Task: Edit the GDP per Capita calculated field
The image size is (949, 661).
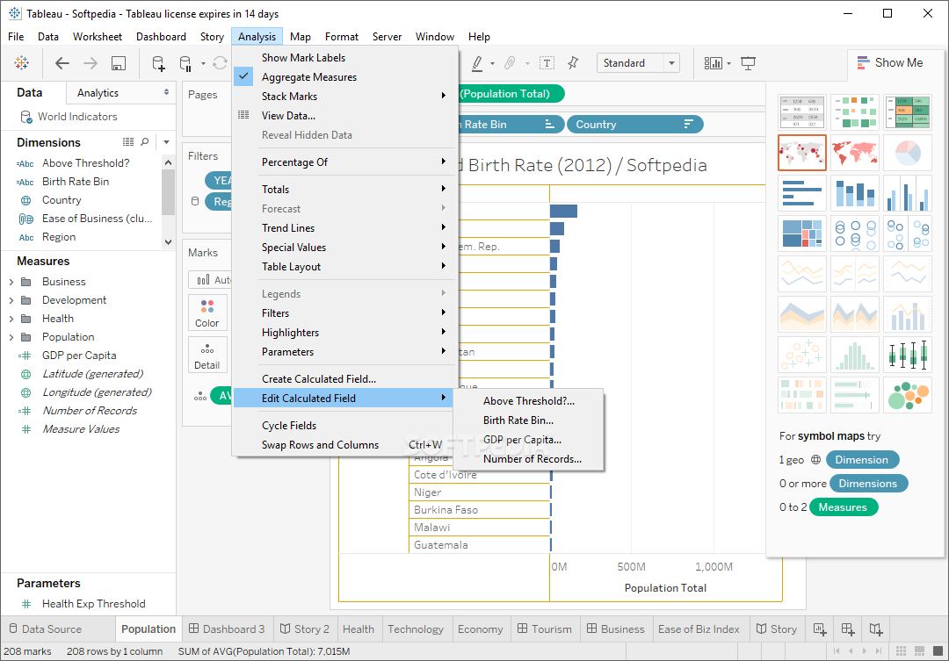Action: (528, 440)
